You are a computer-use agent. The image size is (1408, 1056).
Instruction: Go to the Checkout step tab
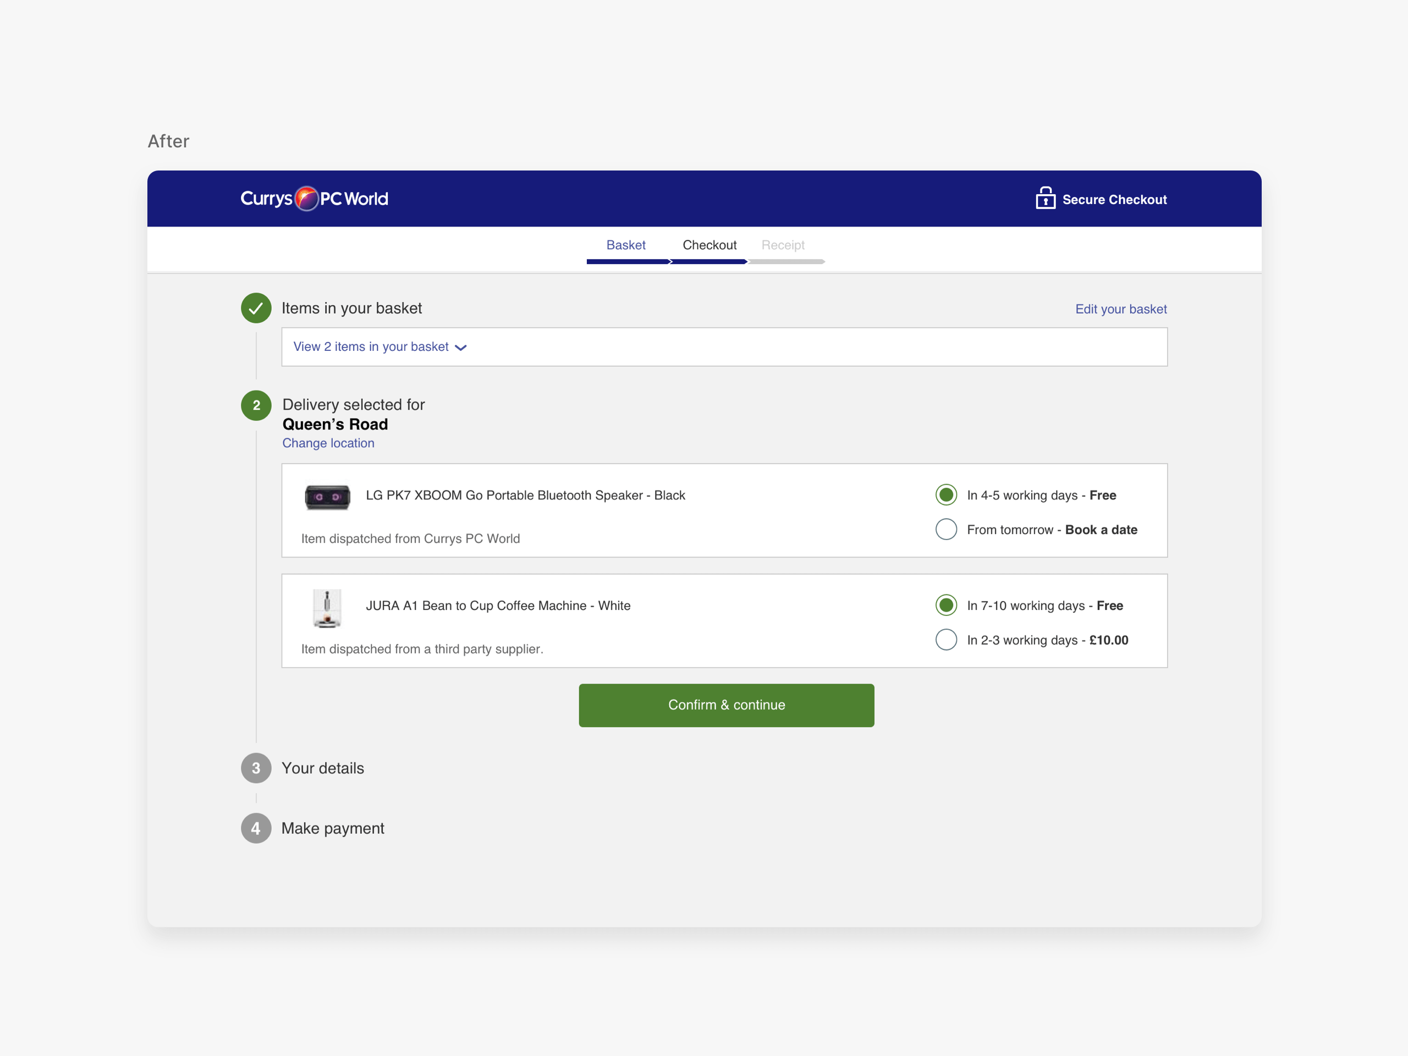point(709,245)
